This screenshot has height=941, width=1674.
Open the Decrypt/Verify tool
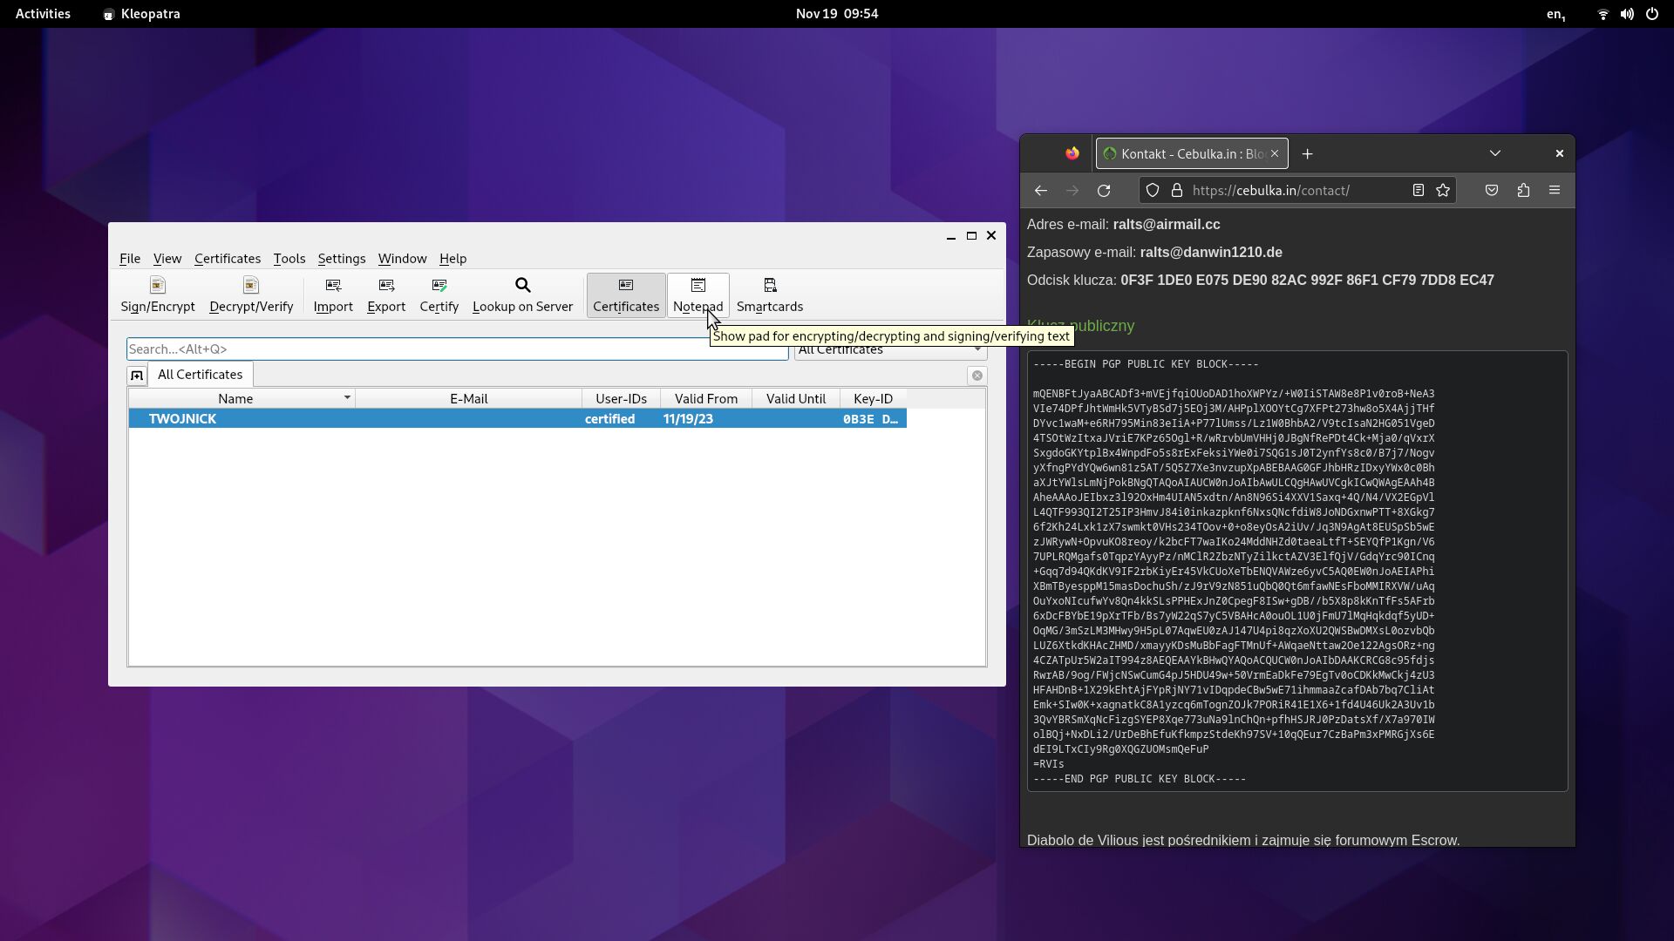click(251, 294)
